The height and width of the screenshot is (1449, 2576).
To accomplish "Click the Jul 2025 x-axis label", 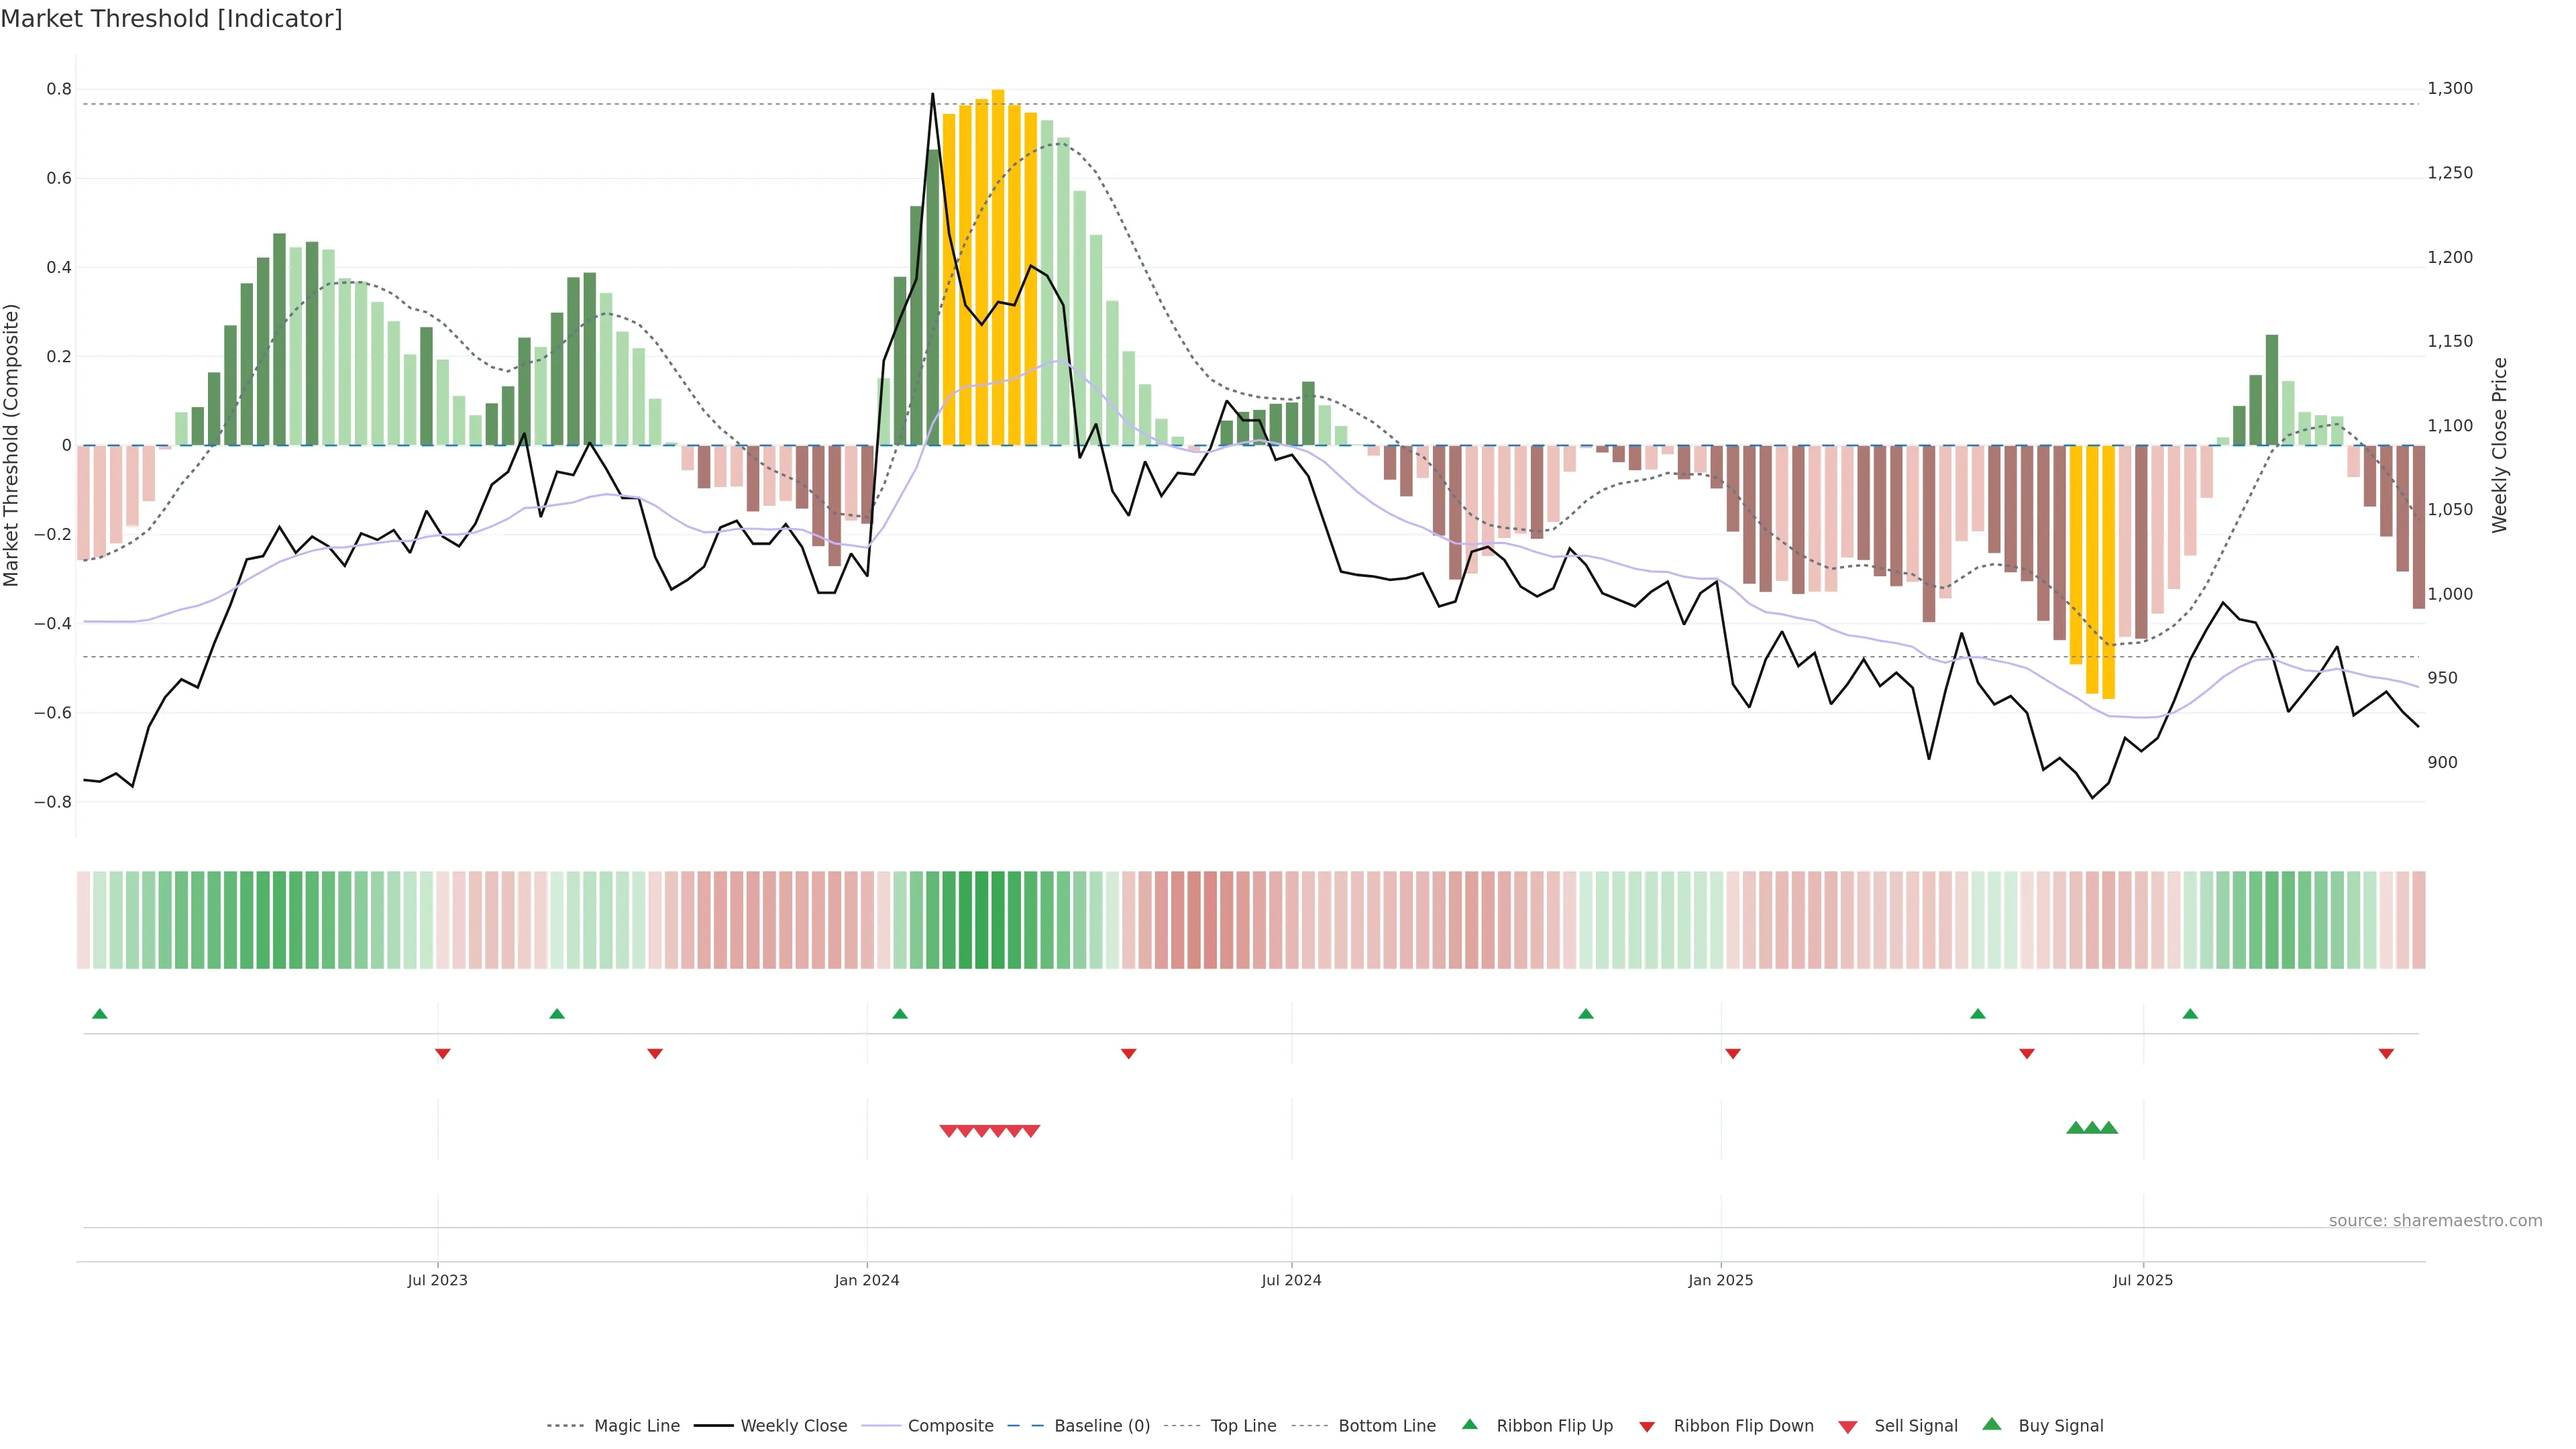I will coord(2143,1280).
